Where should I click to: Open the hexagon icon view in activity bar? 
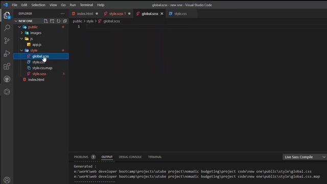pyautogui.click(x=7, y=92)
